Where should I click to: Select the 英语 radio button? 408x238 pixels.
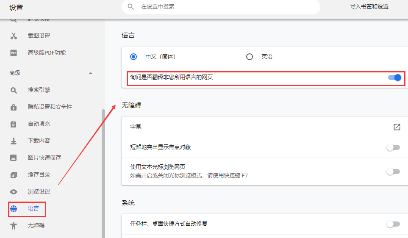click(250, 57)
